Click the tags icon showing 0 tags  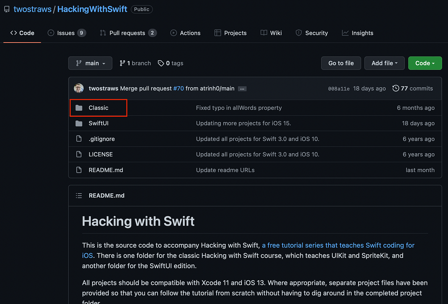[x=161, y=63]
